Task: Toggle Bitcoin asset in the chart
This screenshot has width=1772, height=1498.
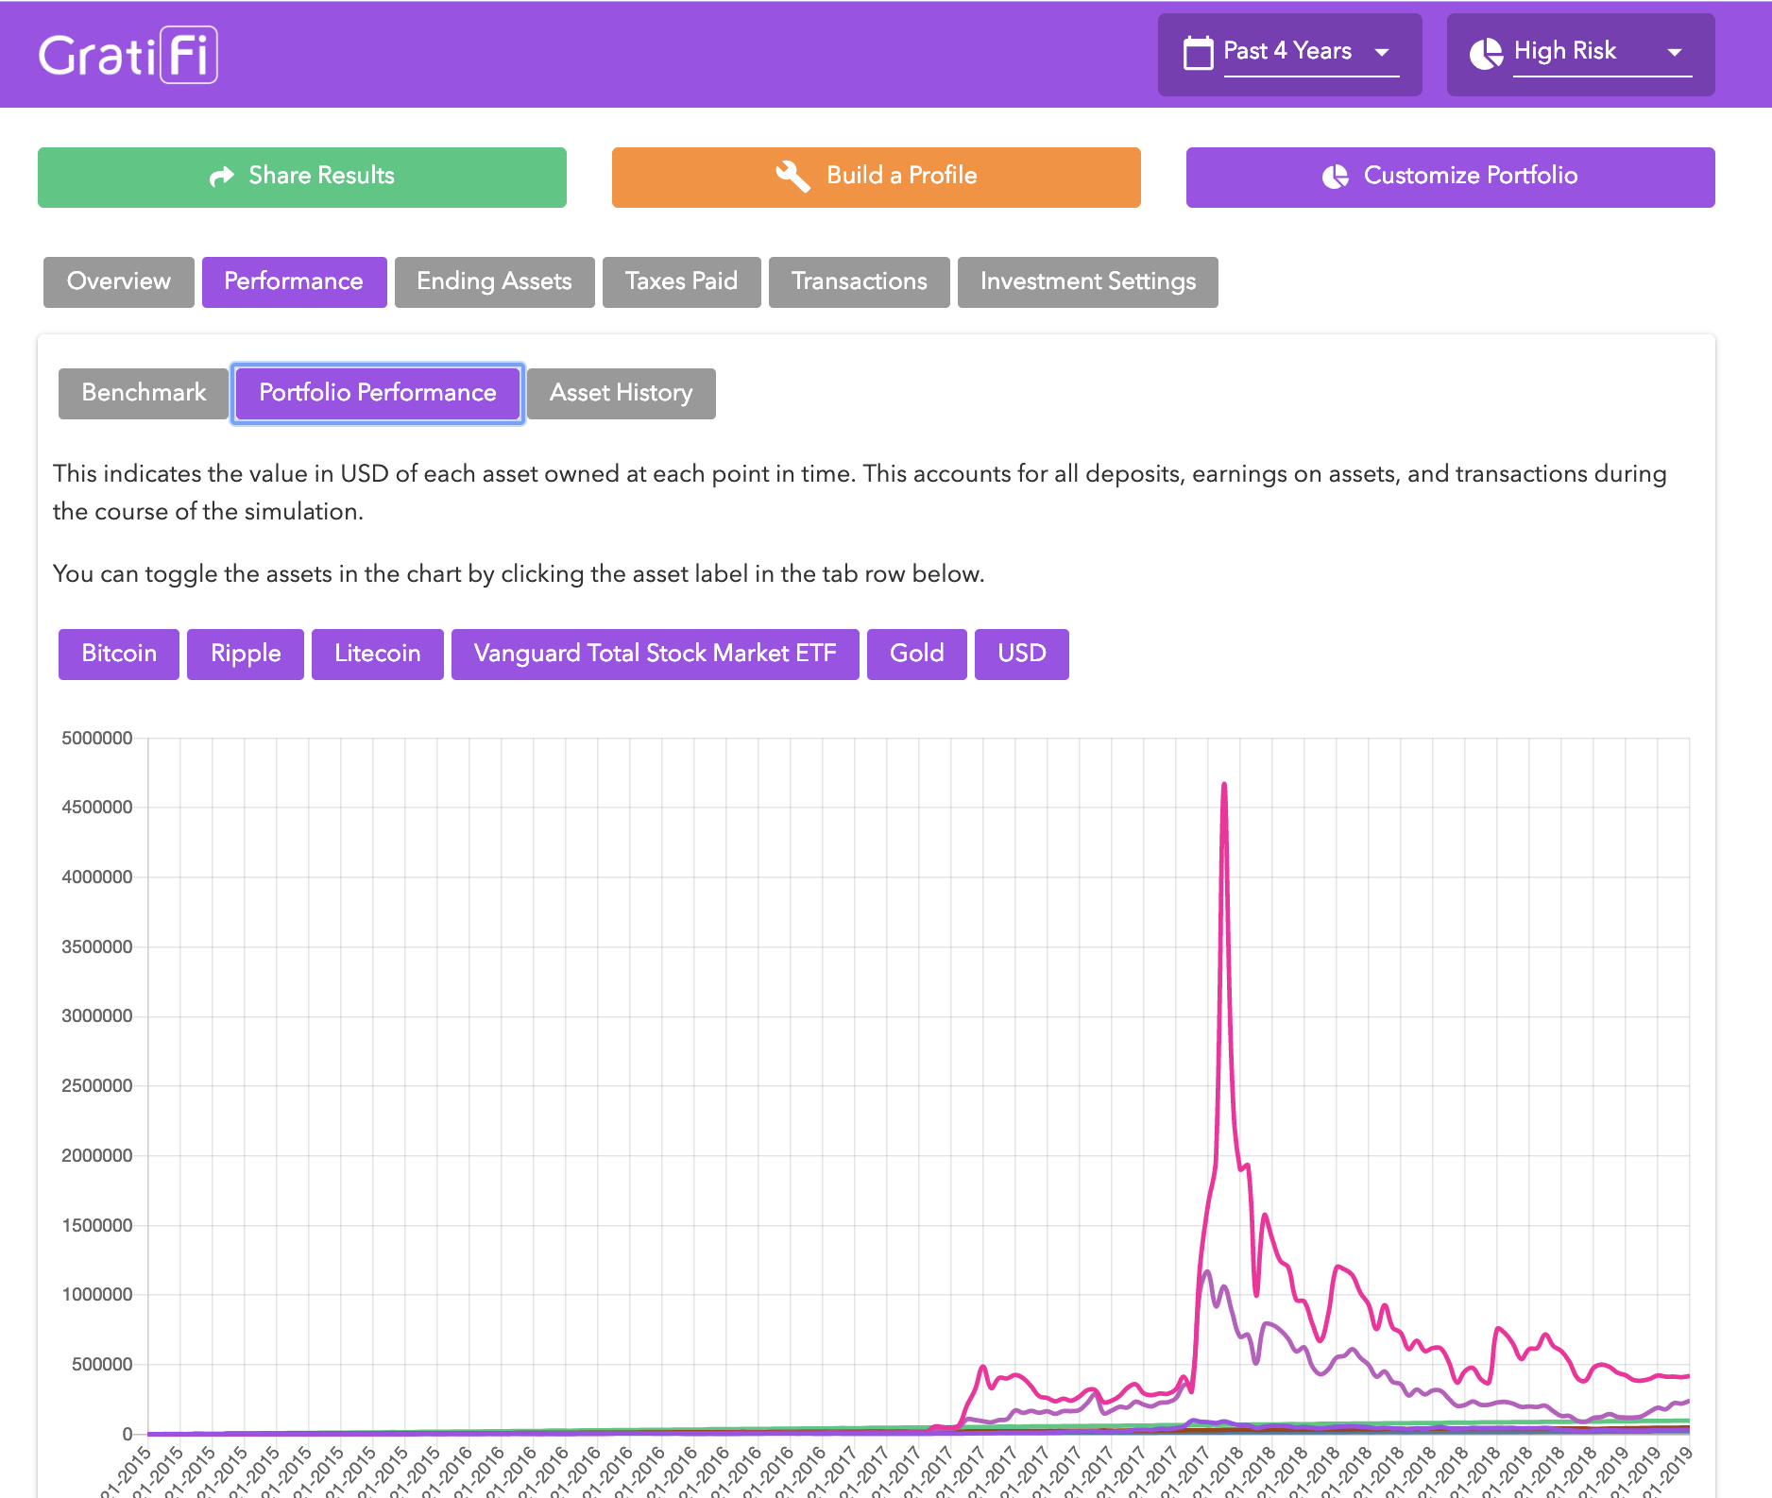Action: coord(119,654)
